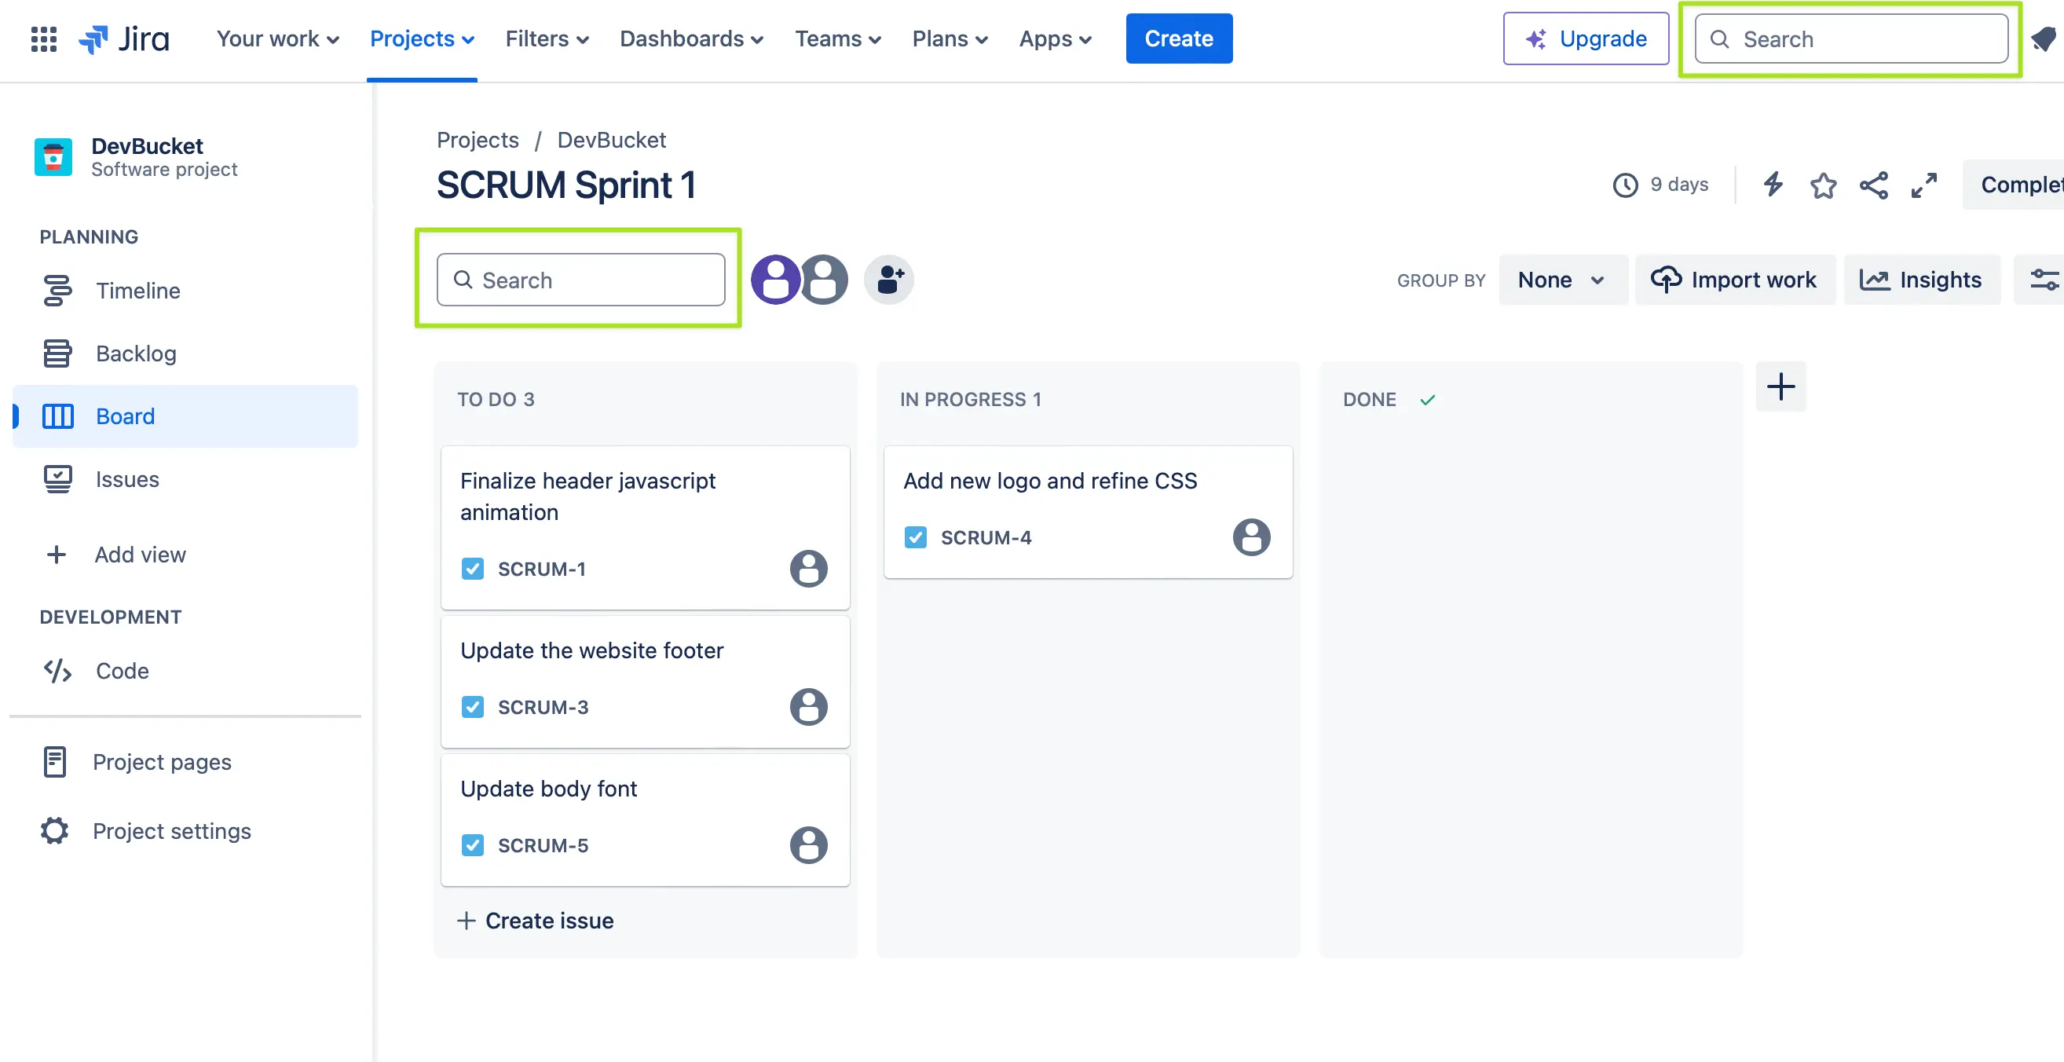This screenshot has height=1062, width=2064.
Task: Open Timeline view in sidebar
Action: (x=137, y=291)
